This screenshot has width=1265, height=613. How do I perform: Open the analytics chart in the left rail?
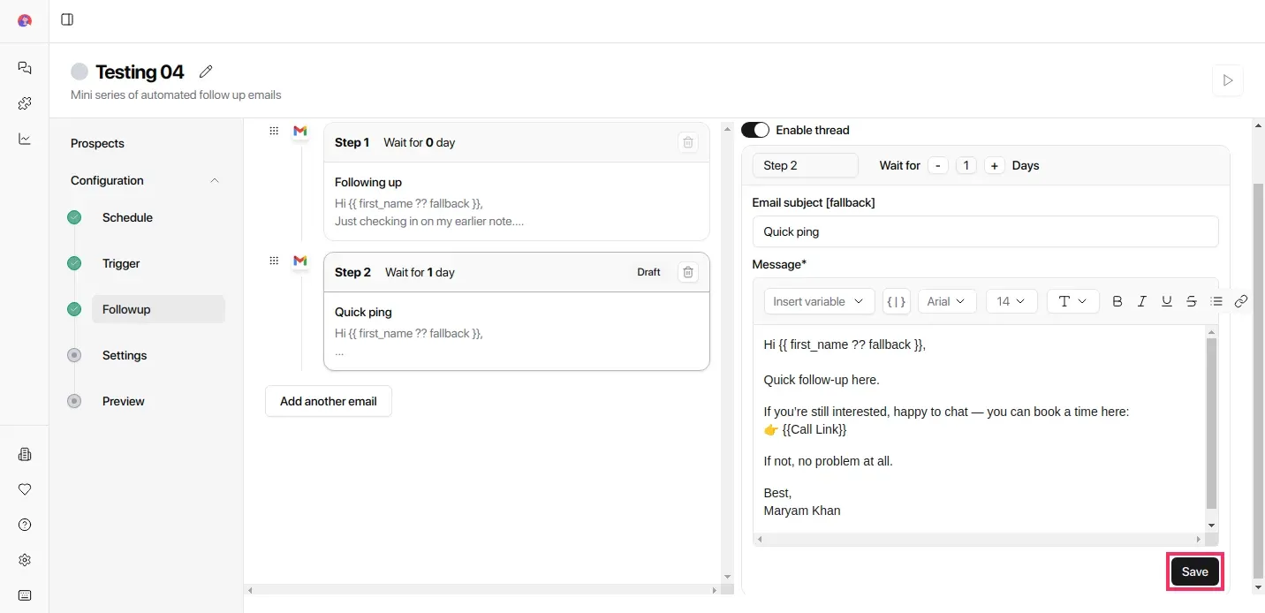[24, 139]
